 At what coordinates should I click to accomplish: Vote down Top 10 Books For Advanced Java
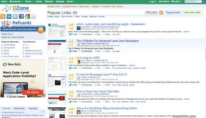pos(71,46)
